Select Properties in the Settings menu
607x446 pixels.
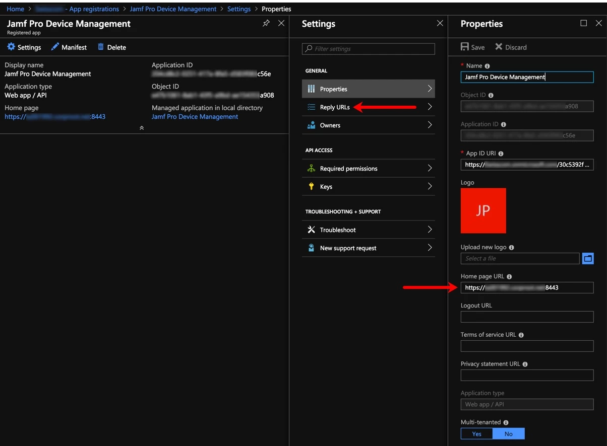368,89
